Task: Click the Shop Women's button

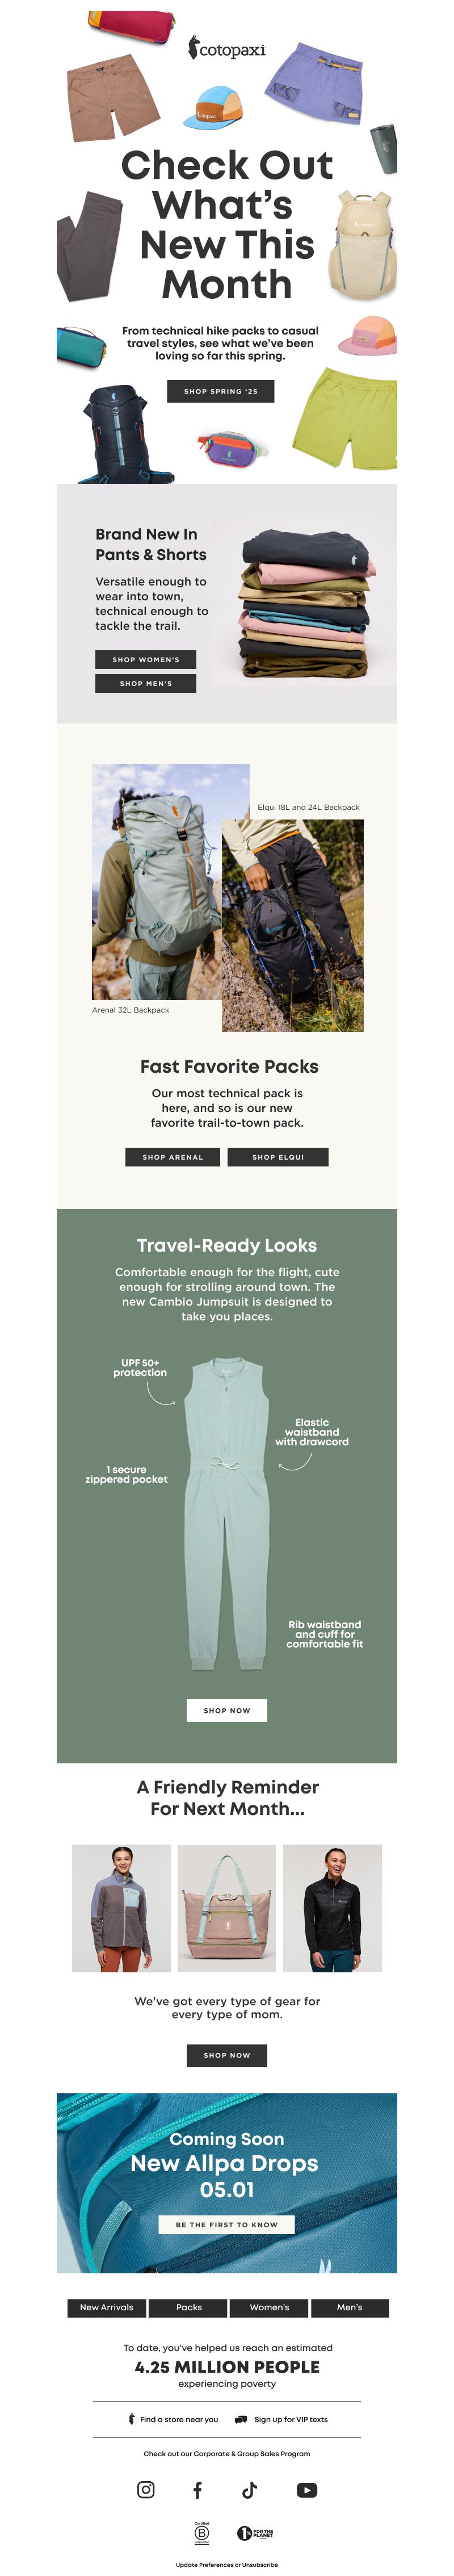Action: [146, 659]
